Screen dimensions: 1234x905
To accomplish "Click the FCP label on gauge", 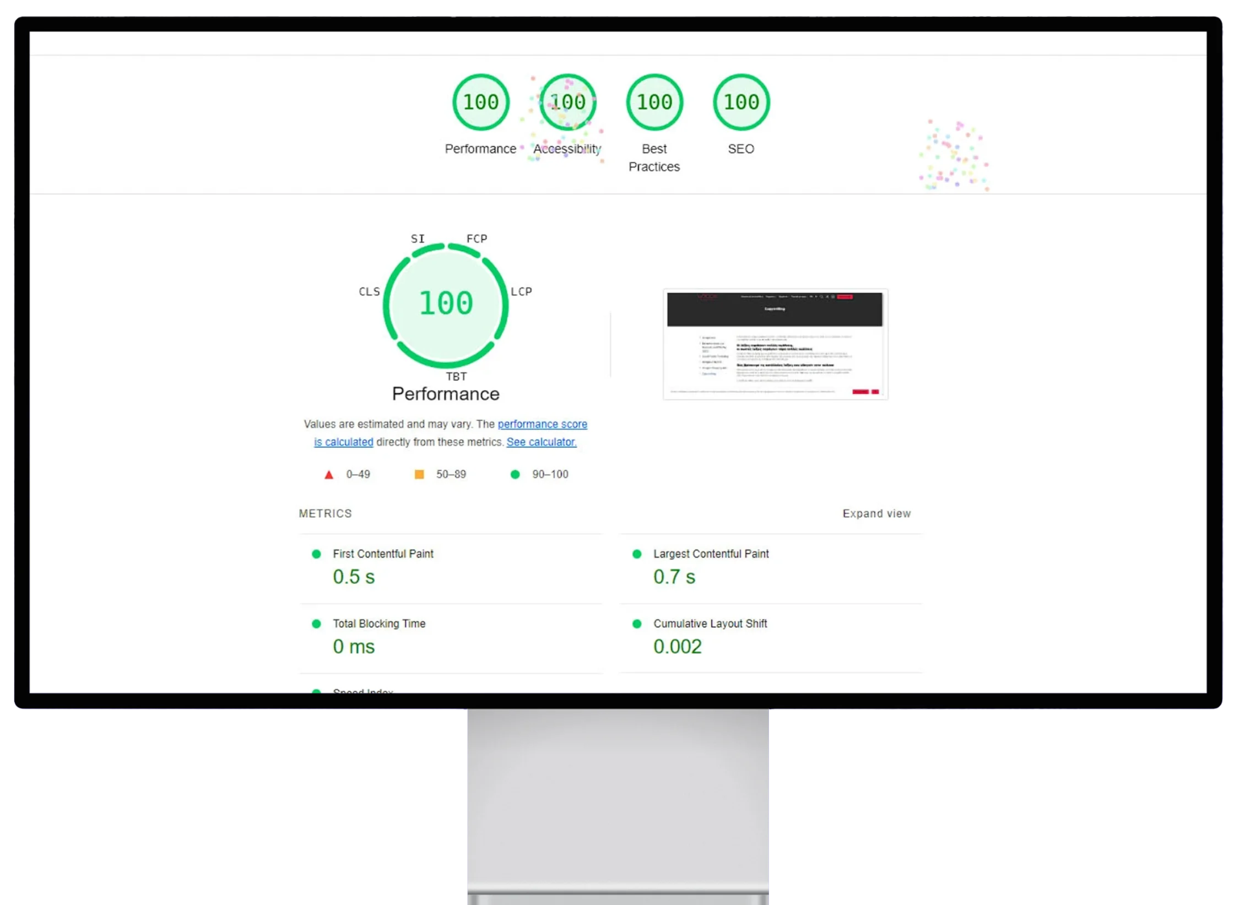I will 477,239.
